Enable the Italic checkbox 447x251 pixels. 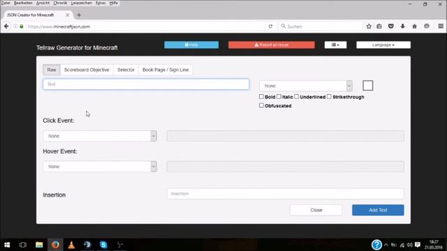point(279,97)
